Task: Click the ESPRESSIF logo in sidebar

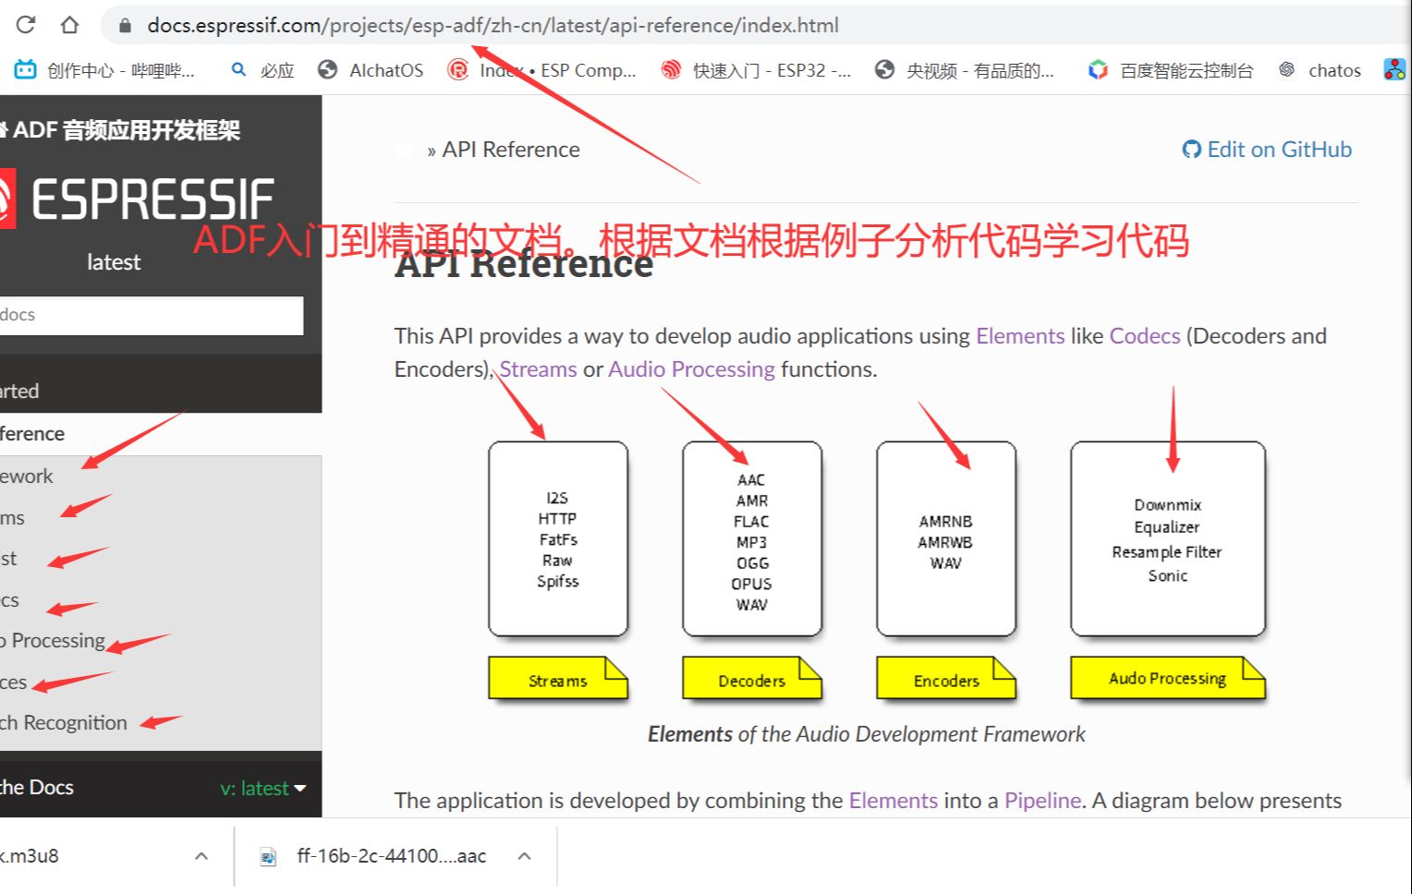Action: click(x=138, y=199)
